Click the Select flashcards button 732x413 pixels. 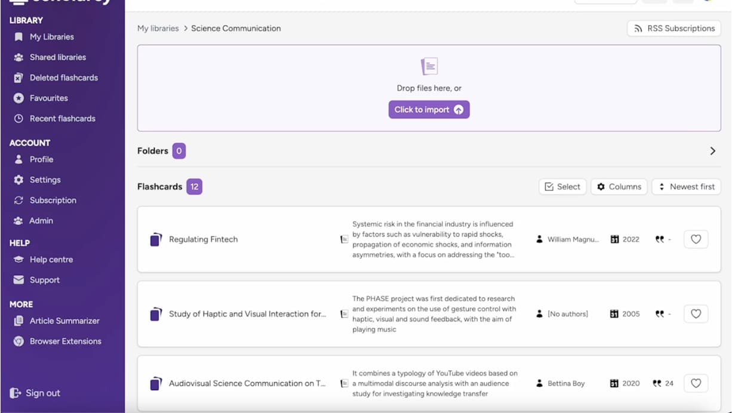click(x=562, y=187)
